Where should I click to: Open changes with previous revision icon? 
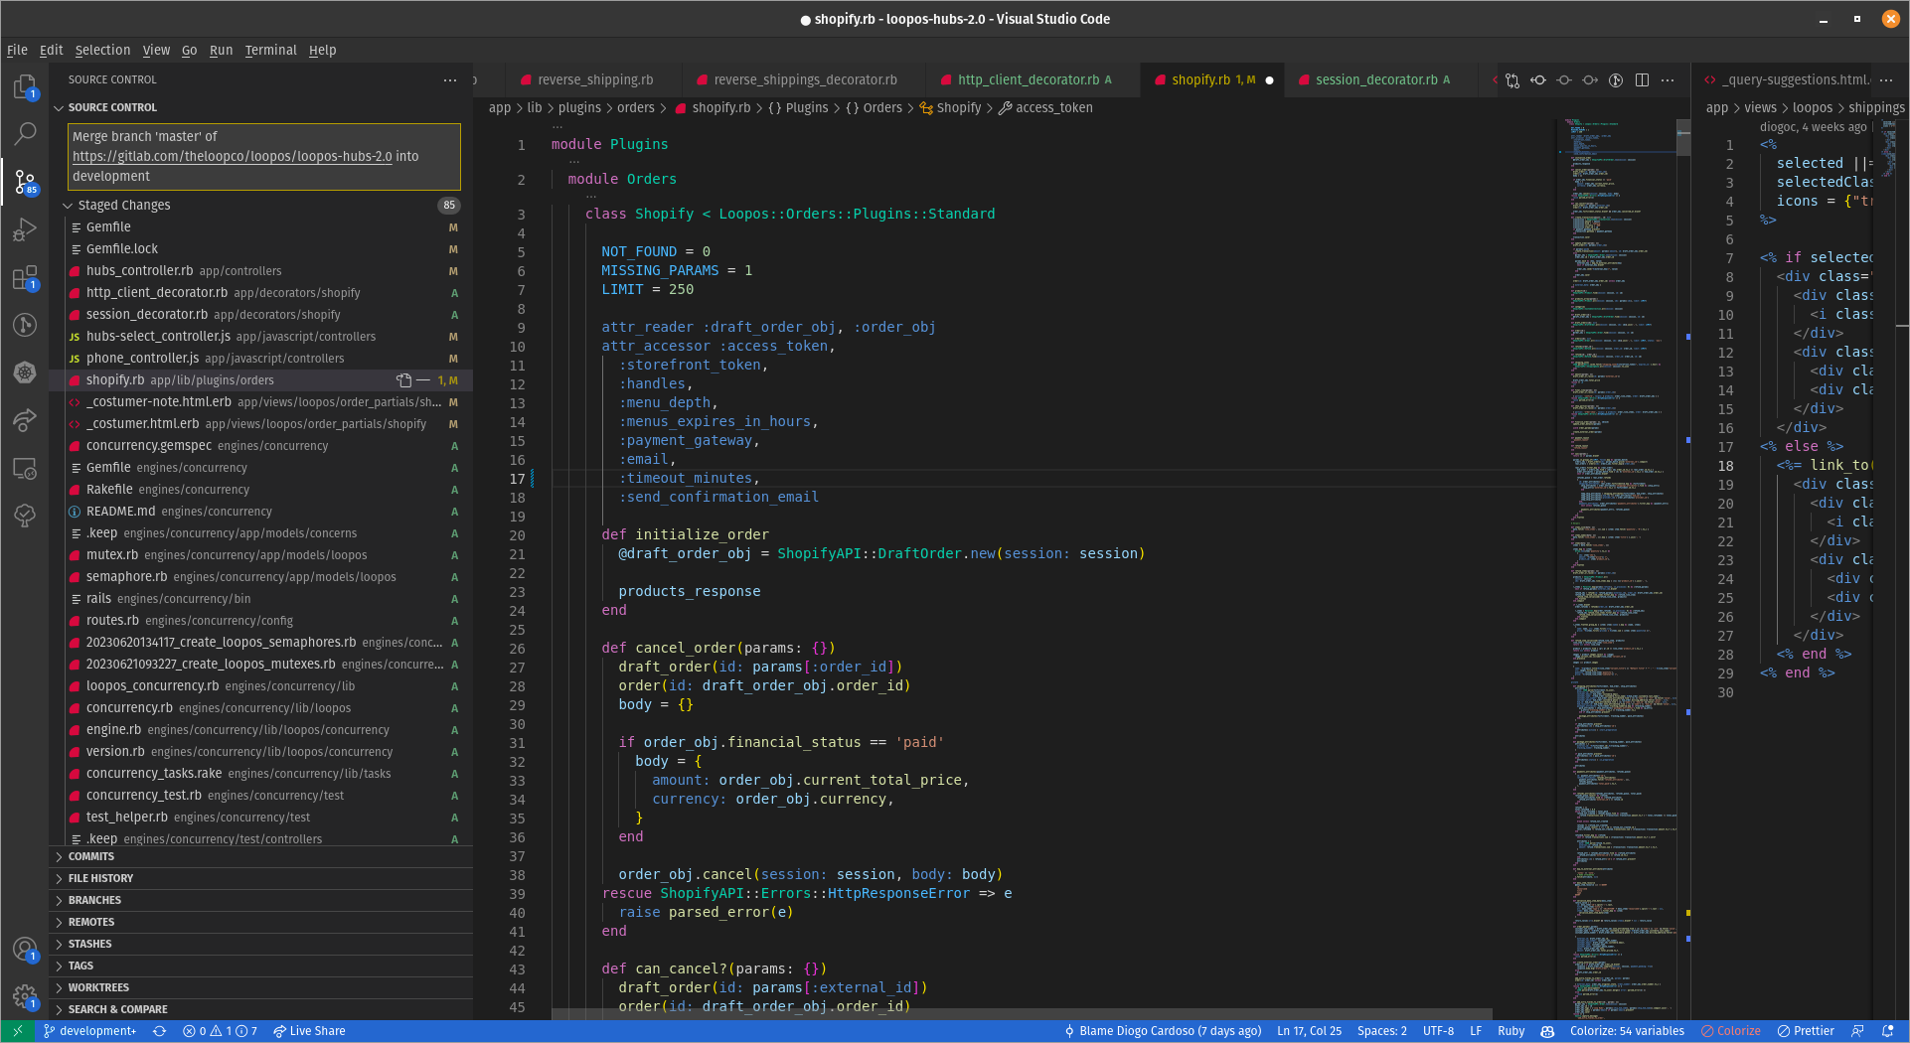[x=1538, y=80]
